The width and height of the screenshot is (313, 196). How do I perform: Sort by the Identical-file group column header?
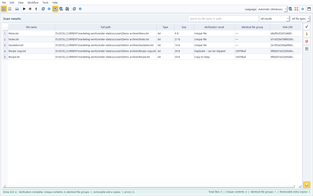pos(252,27)
